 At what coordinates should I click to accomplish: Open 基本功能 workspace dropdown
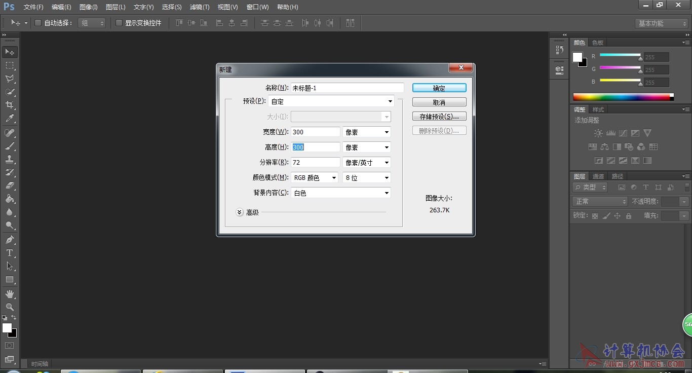pyautogui.click(x=662, y=23)
